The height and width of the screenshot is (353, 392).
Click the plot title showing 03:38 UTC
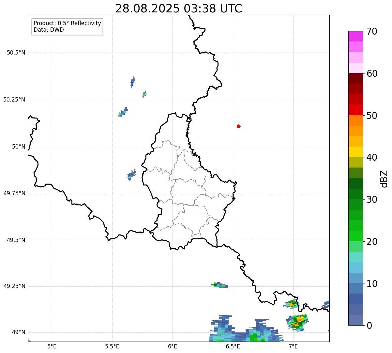coord(178,8)
